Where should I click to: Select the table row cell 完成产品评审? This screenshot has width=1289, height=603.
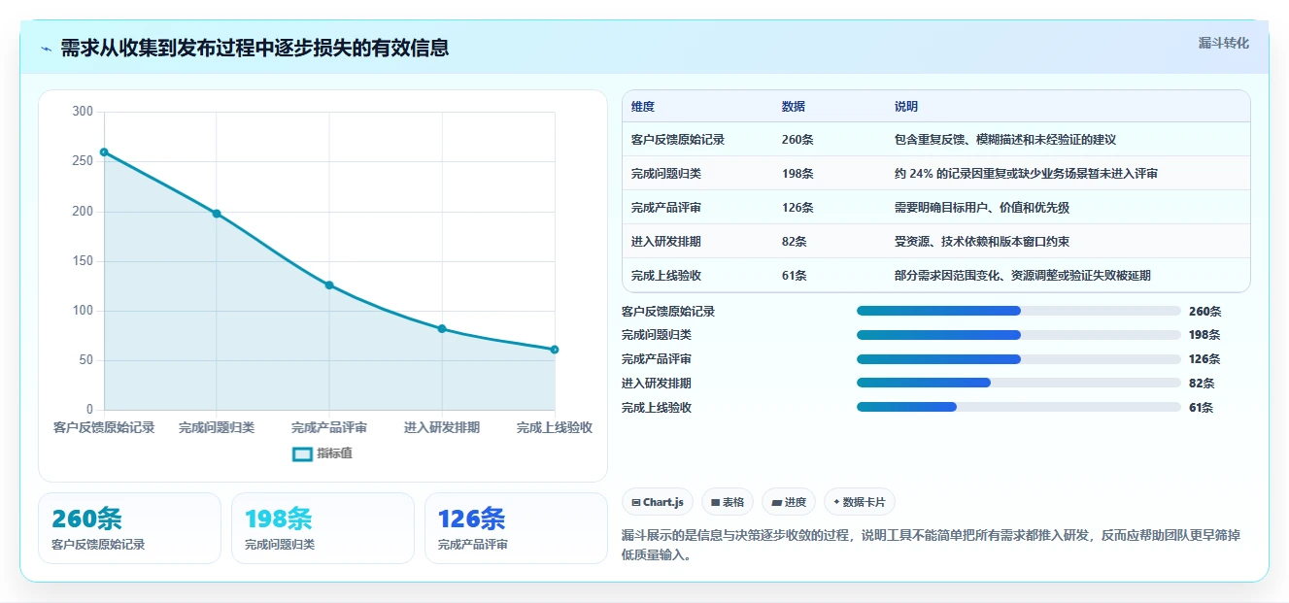point(666,208)
